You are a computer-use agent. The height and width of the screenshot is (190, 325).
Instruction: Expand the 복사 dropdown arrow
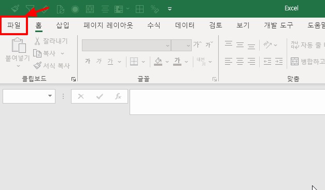click(62, 54)
